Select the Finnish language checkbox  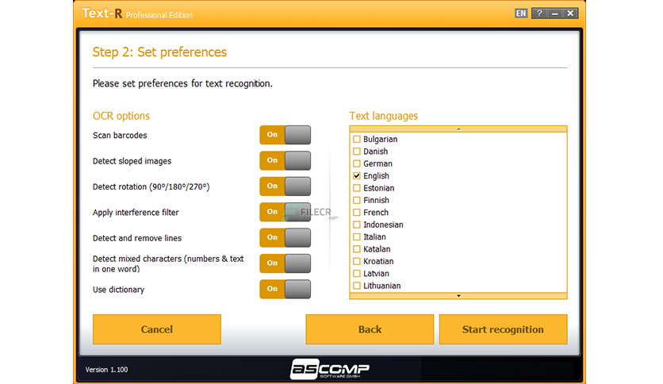[357, 200]
